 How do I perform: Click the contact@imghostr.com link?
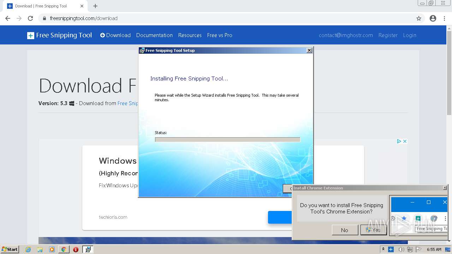[x=346, y=35]
